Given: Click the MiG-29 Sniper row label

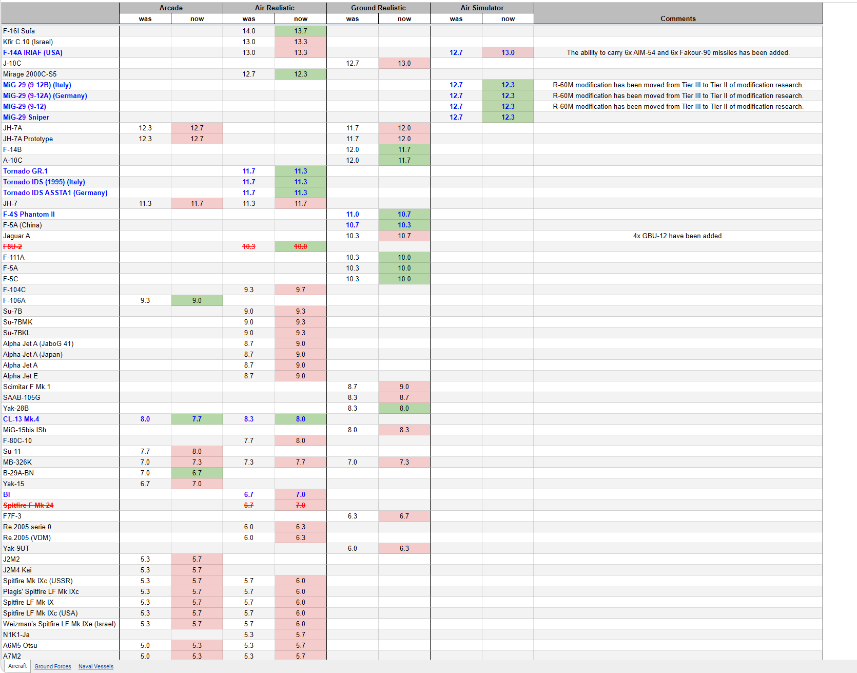Looking at the screenshot, I should (x=26, y=117).
